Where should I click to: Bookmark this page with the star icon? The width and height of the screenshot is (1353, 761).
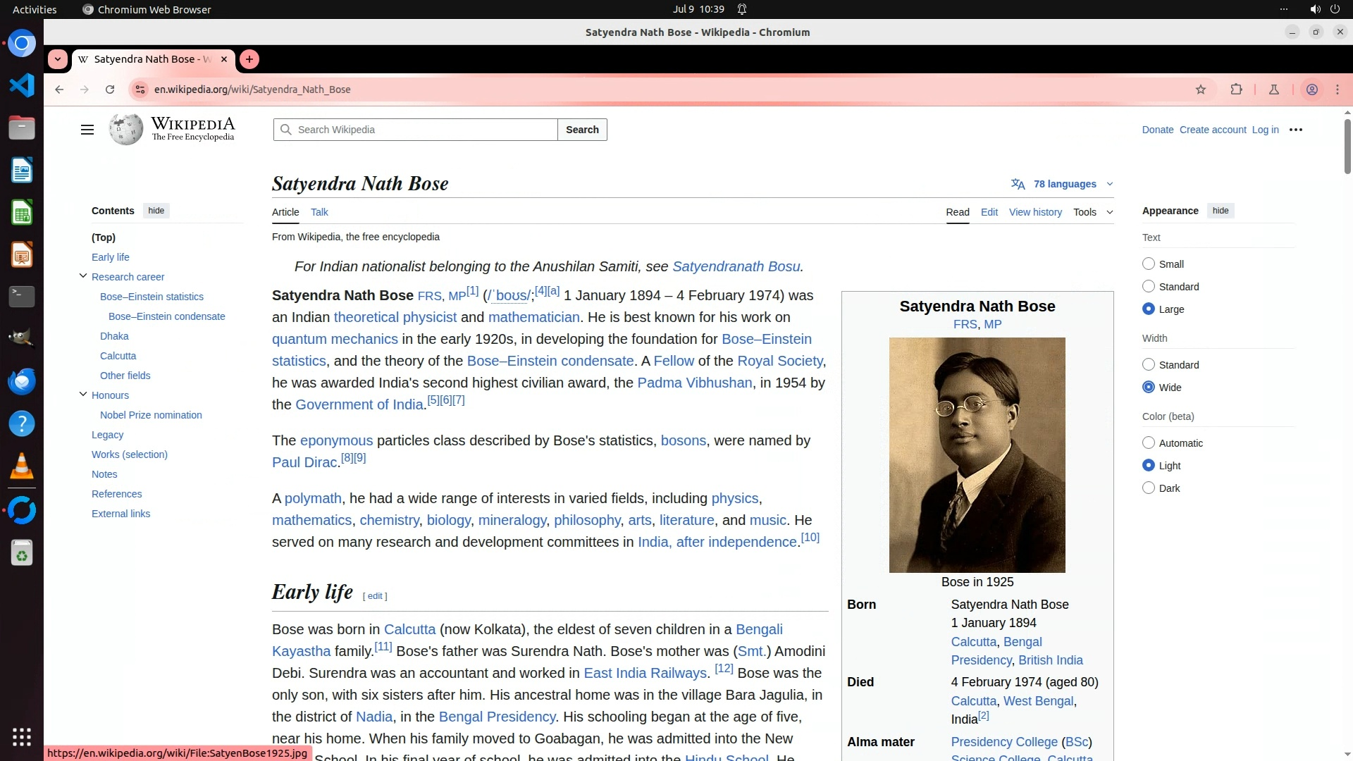(1201, 89)
